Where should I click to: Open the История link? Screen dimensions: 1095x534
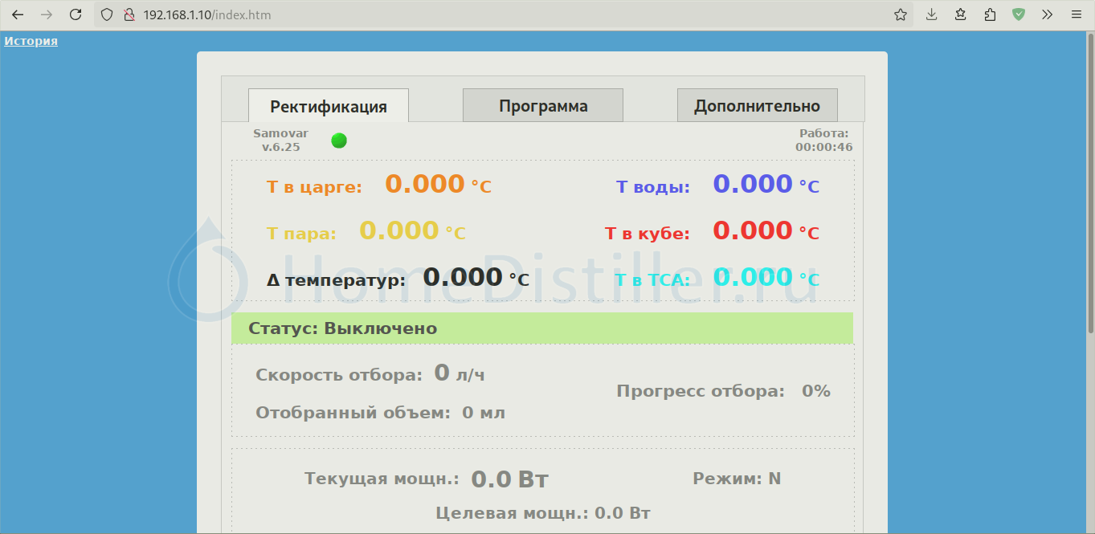(31, 41)
